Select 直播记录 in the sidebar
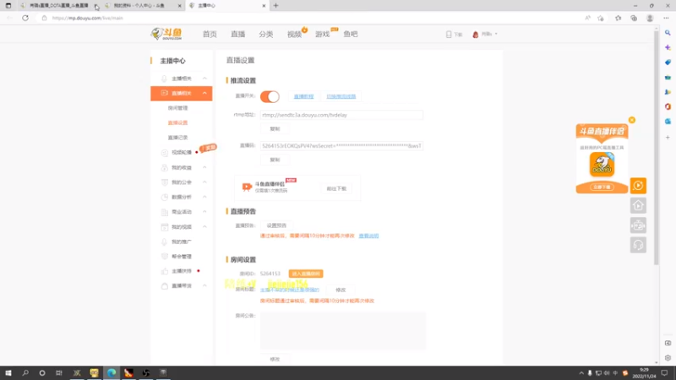The width and height of the screenshot is (676, 380). coord(177,138)
